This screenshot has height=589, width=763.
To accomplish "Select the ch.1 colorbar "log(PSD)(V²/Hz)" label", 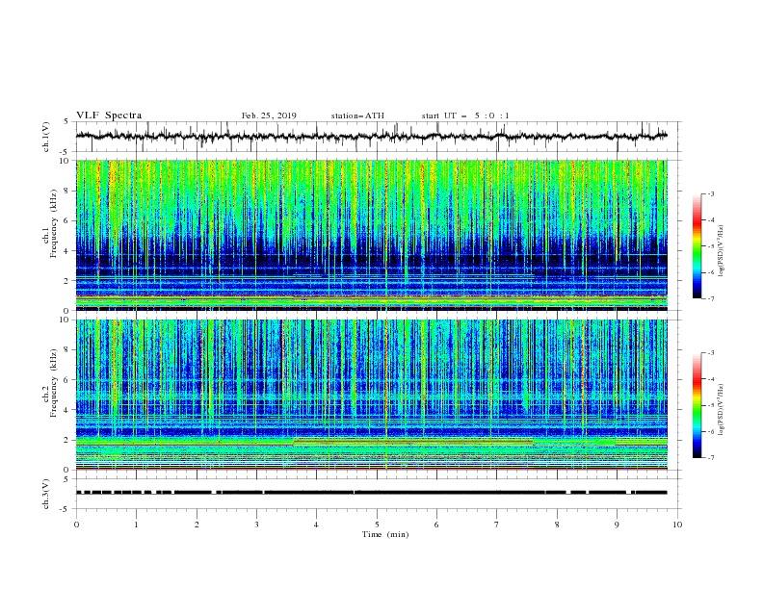I will (x=721, y=249).
